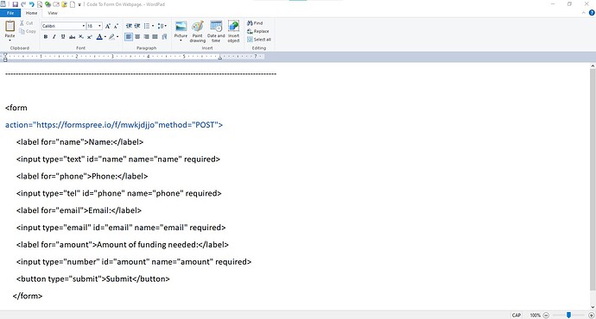
Task: Click the Save icon in quick access toolbar
Action: (x=16, y=4)
